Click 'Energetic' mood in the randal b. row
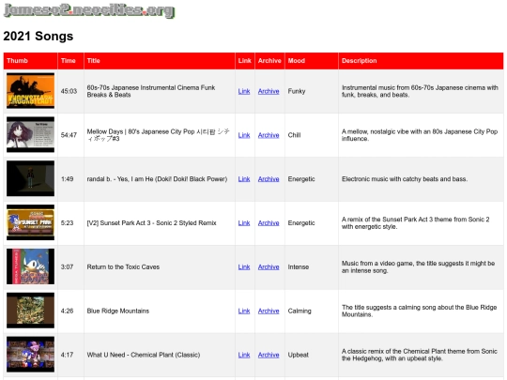This screenshot has width=507, height=380. (x=301, y=179)
